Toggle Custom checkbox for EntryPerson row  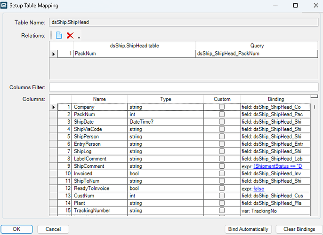[x=222, y=144]
